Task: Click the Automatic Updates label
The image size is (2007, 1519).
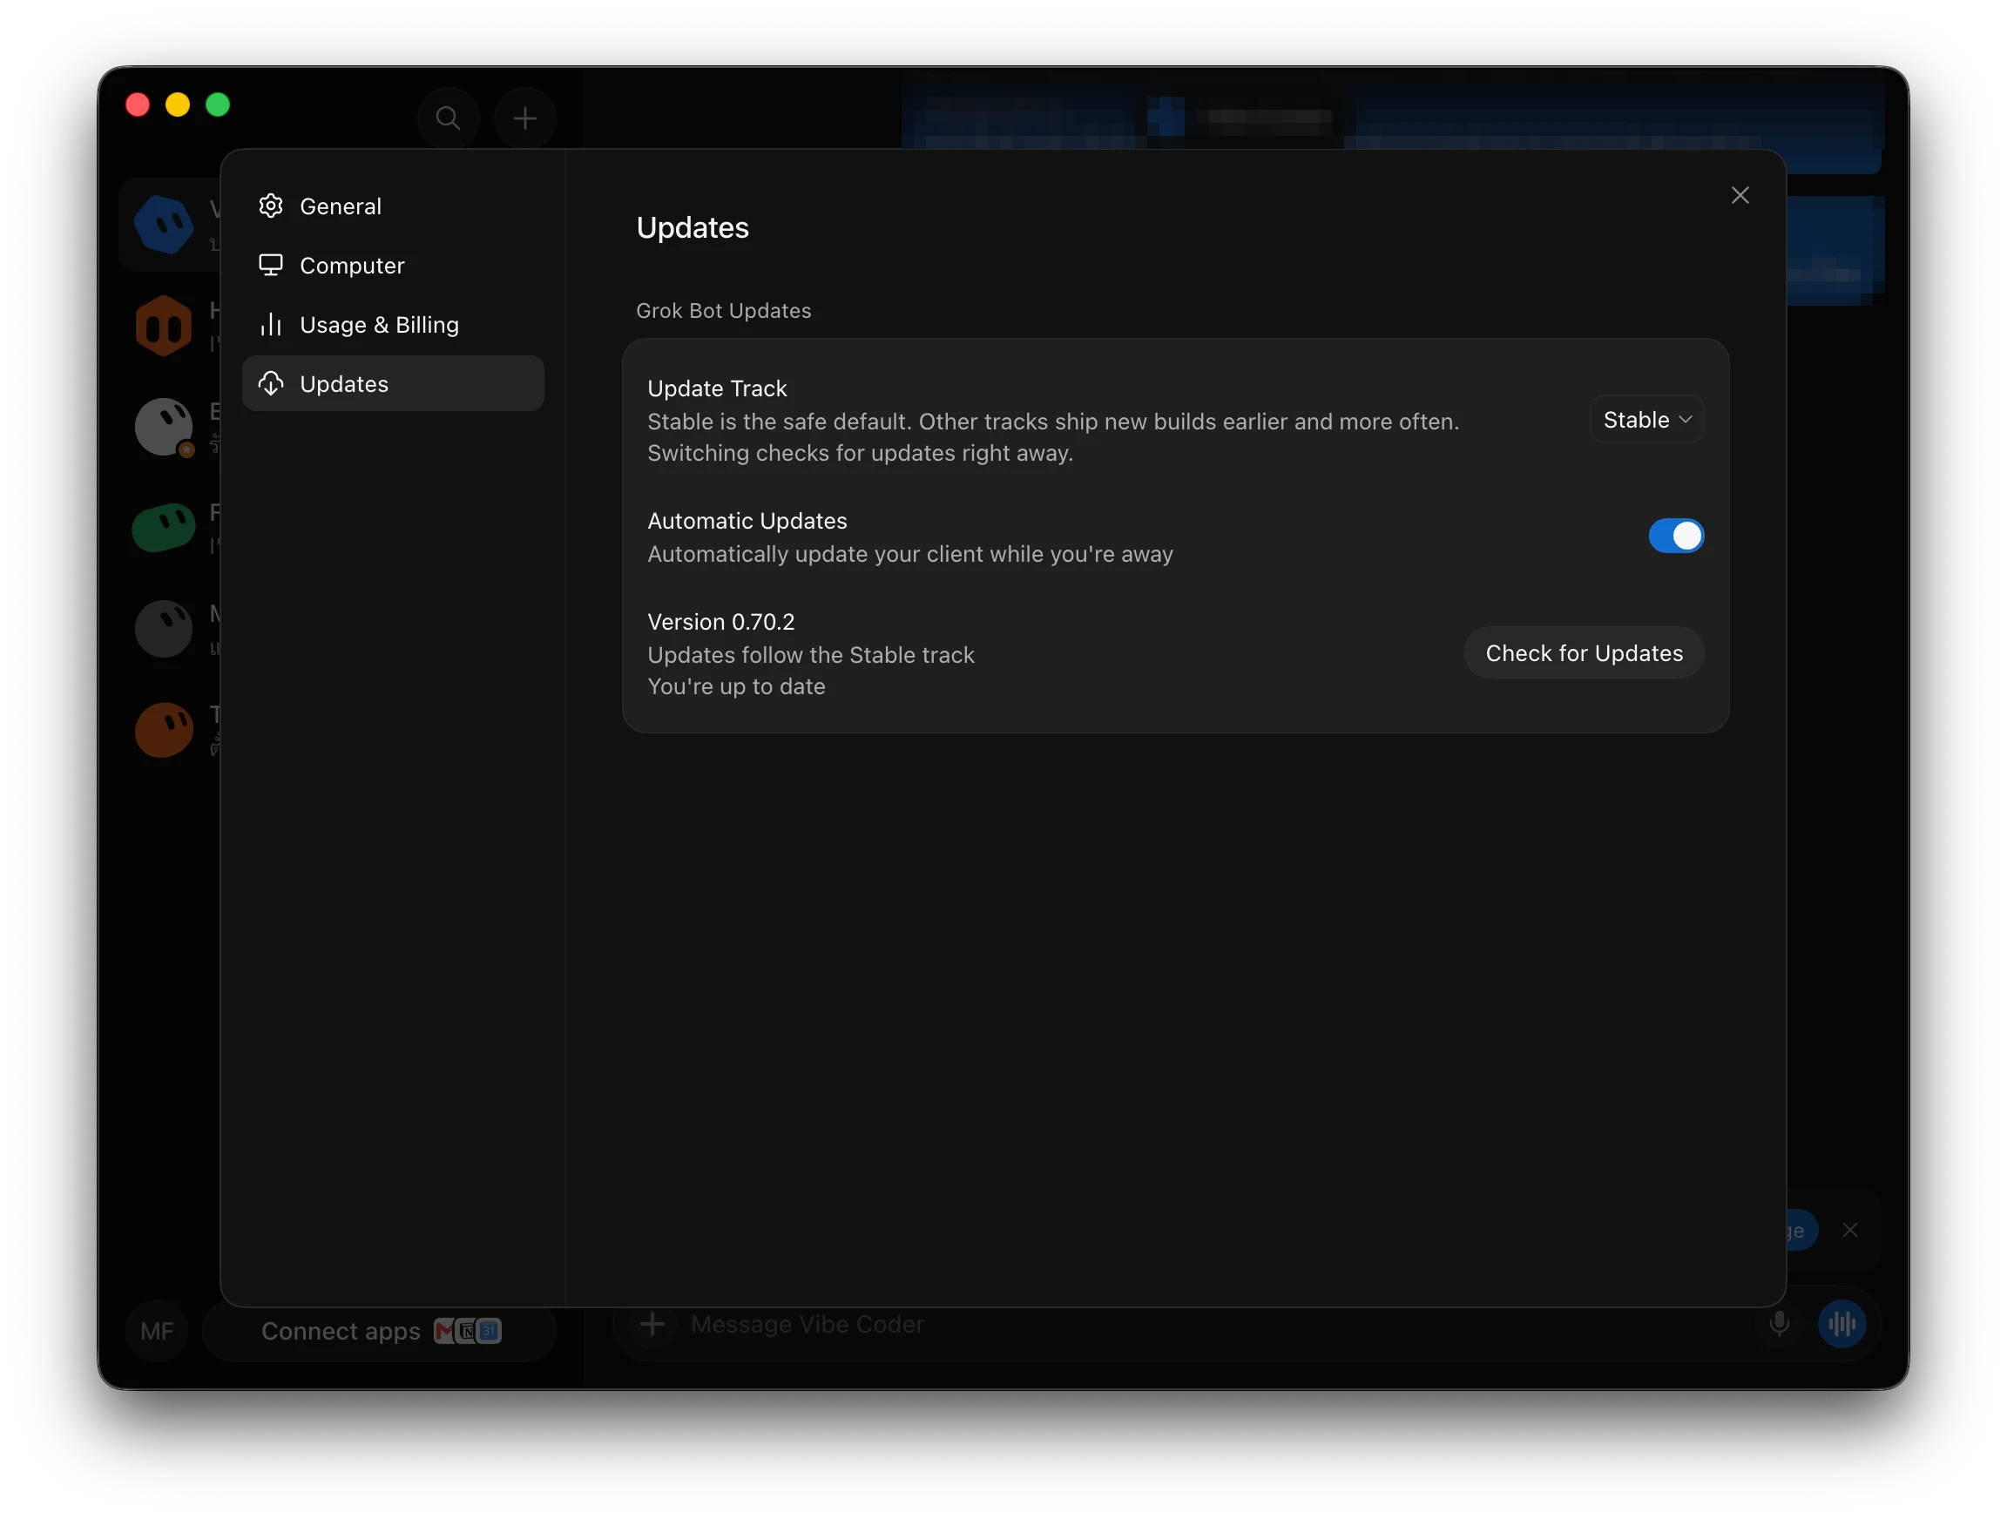Action: point(747,521)
